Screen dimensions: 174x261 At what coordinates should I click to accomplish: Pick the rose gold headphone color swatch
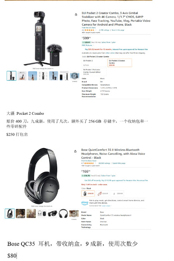102,194
